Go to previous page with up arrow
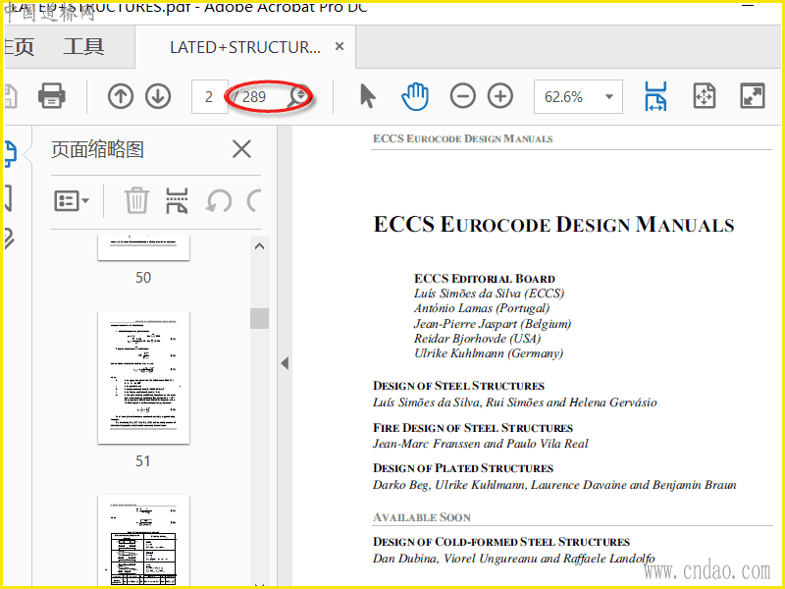Screen dimensions: 785x589 point(120,96)
